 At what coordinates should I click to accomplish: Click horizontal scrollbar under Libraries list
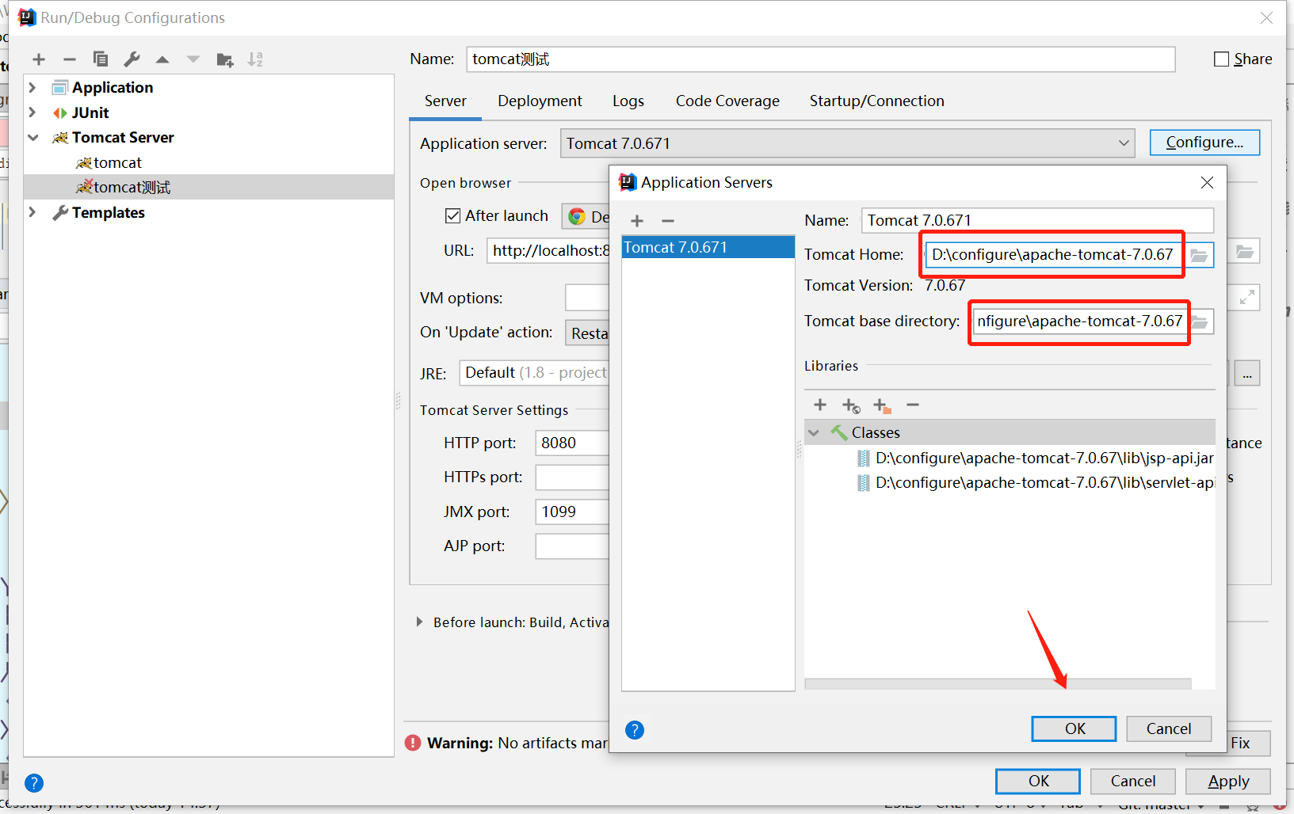point(998,683)
